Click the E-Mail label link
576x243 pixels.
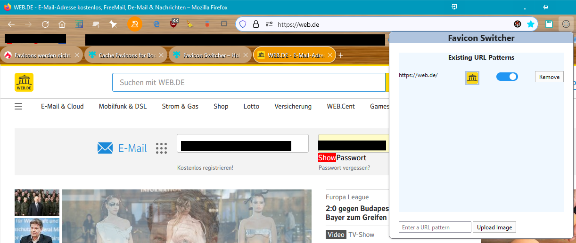132,148
